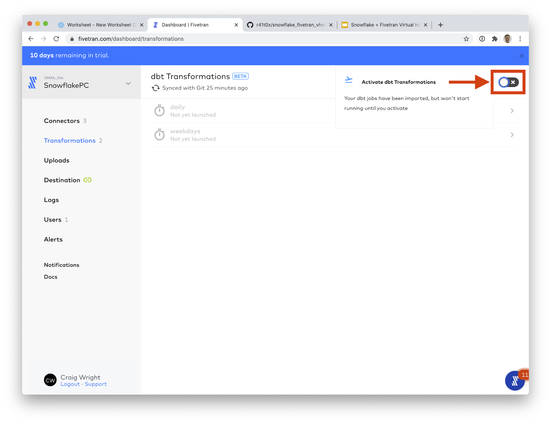551x424 pixels.
Task: Click the daily job timer icon
Action: coord(159,111)
